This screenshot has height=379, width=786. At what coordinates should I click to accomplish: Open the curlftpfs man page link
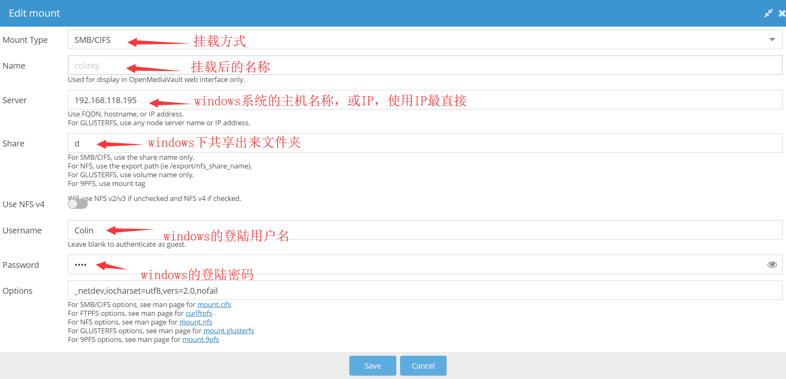[x=199, y=313]
